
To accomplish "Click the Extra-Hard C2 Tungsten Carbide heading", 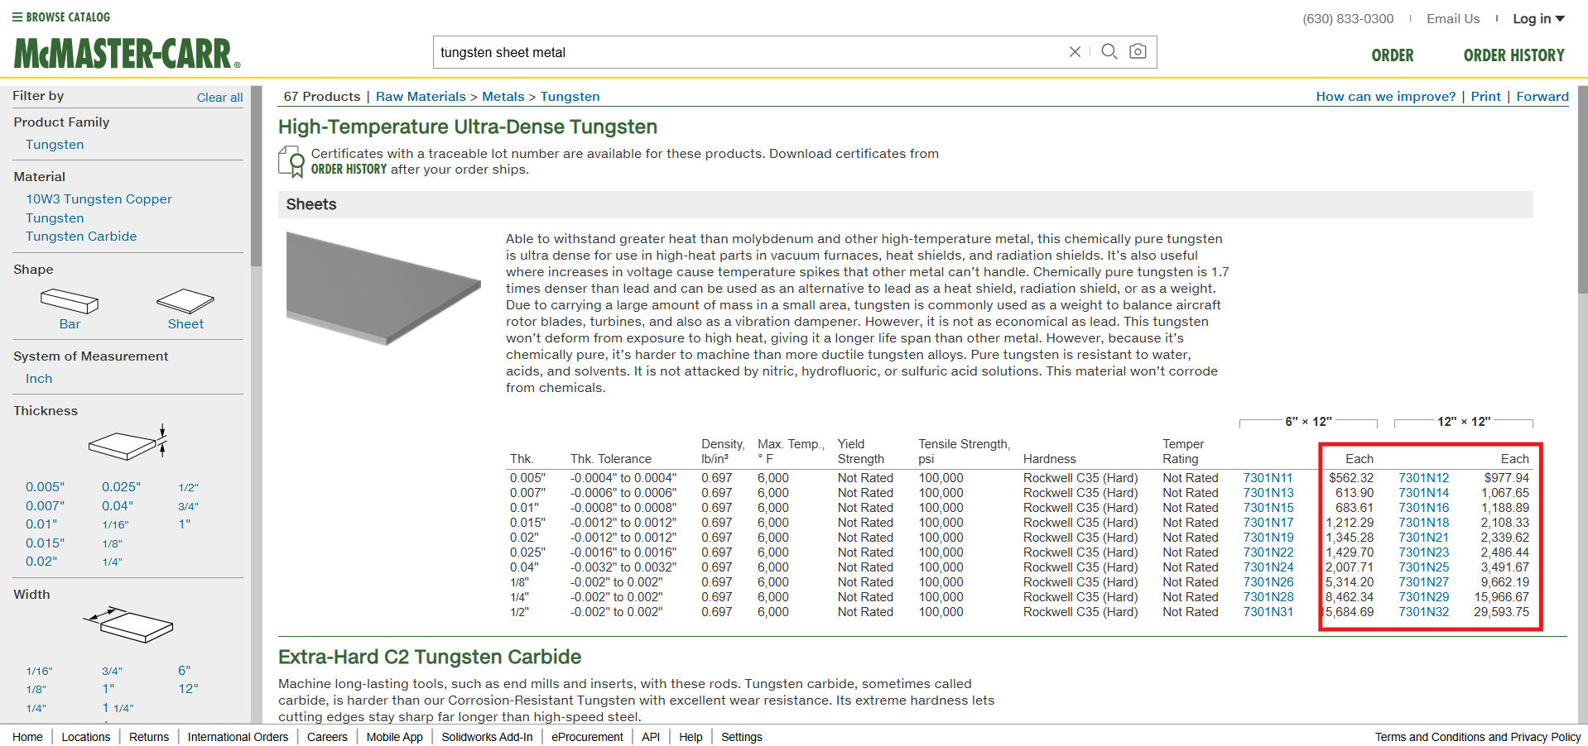I will [x=430, y=657].
